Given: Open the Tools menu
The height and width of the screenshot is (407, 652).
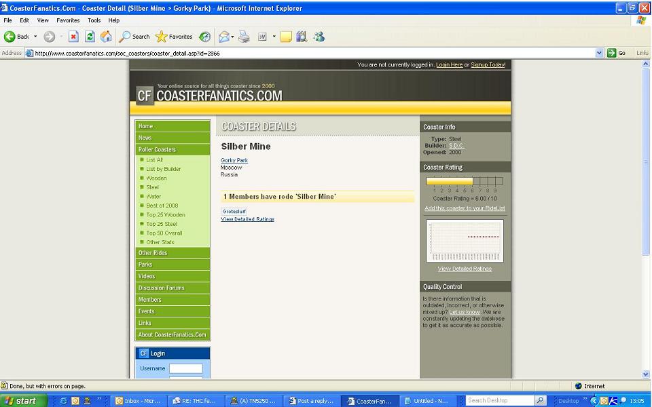Looking at the screenshot, I should click(x=94, y=20).
